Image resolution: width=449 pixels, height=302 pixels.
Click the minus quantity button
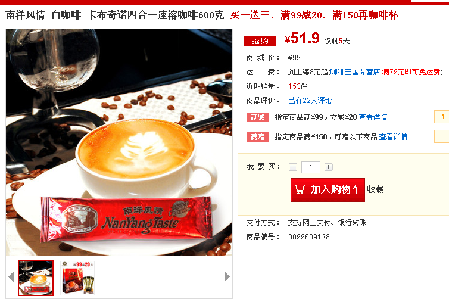pos(292,167)
